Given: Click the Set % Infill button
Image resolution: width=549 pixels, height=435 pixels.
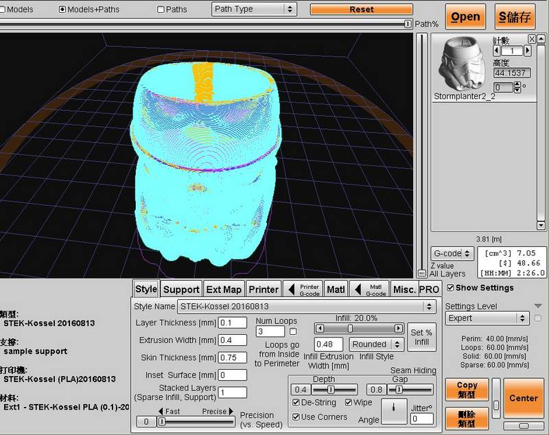Looking at the screenshot, I should point(421,337).
